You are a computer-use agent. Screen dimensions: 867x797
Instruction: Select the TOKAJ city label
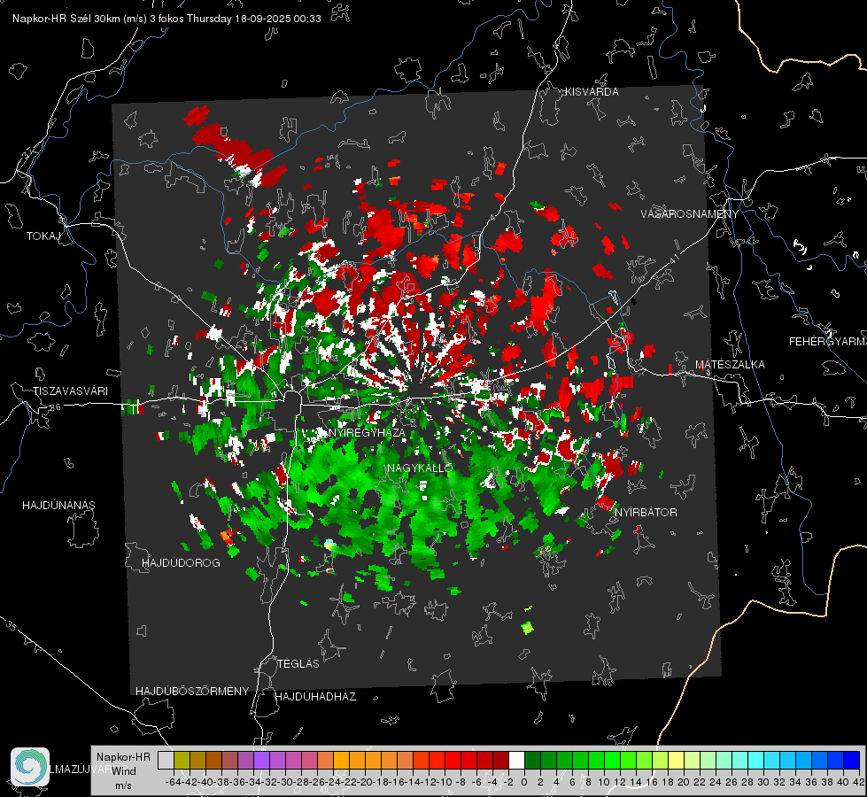pyautogui.click(x=43, y=236)
